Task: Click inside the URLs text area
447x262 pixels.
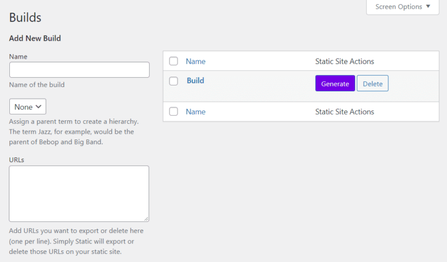Action: point(79,193)
